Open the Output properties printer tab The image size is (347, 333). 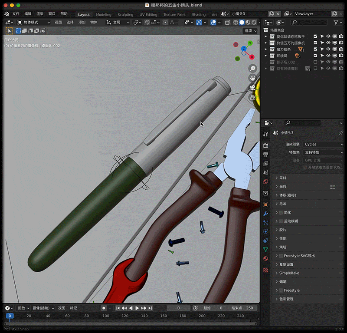(266, 155)
